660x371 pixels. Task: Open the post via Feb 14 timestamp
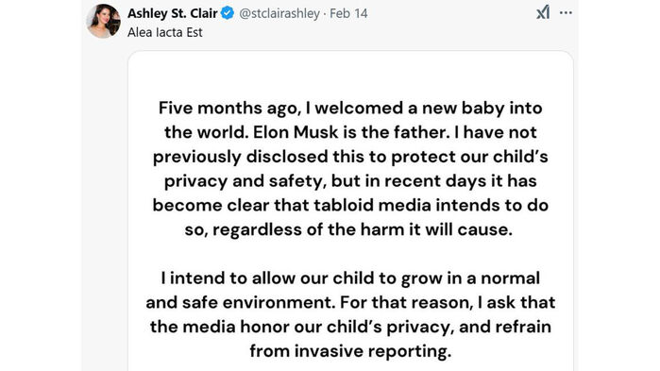348,13
